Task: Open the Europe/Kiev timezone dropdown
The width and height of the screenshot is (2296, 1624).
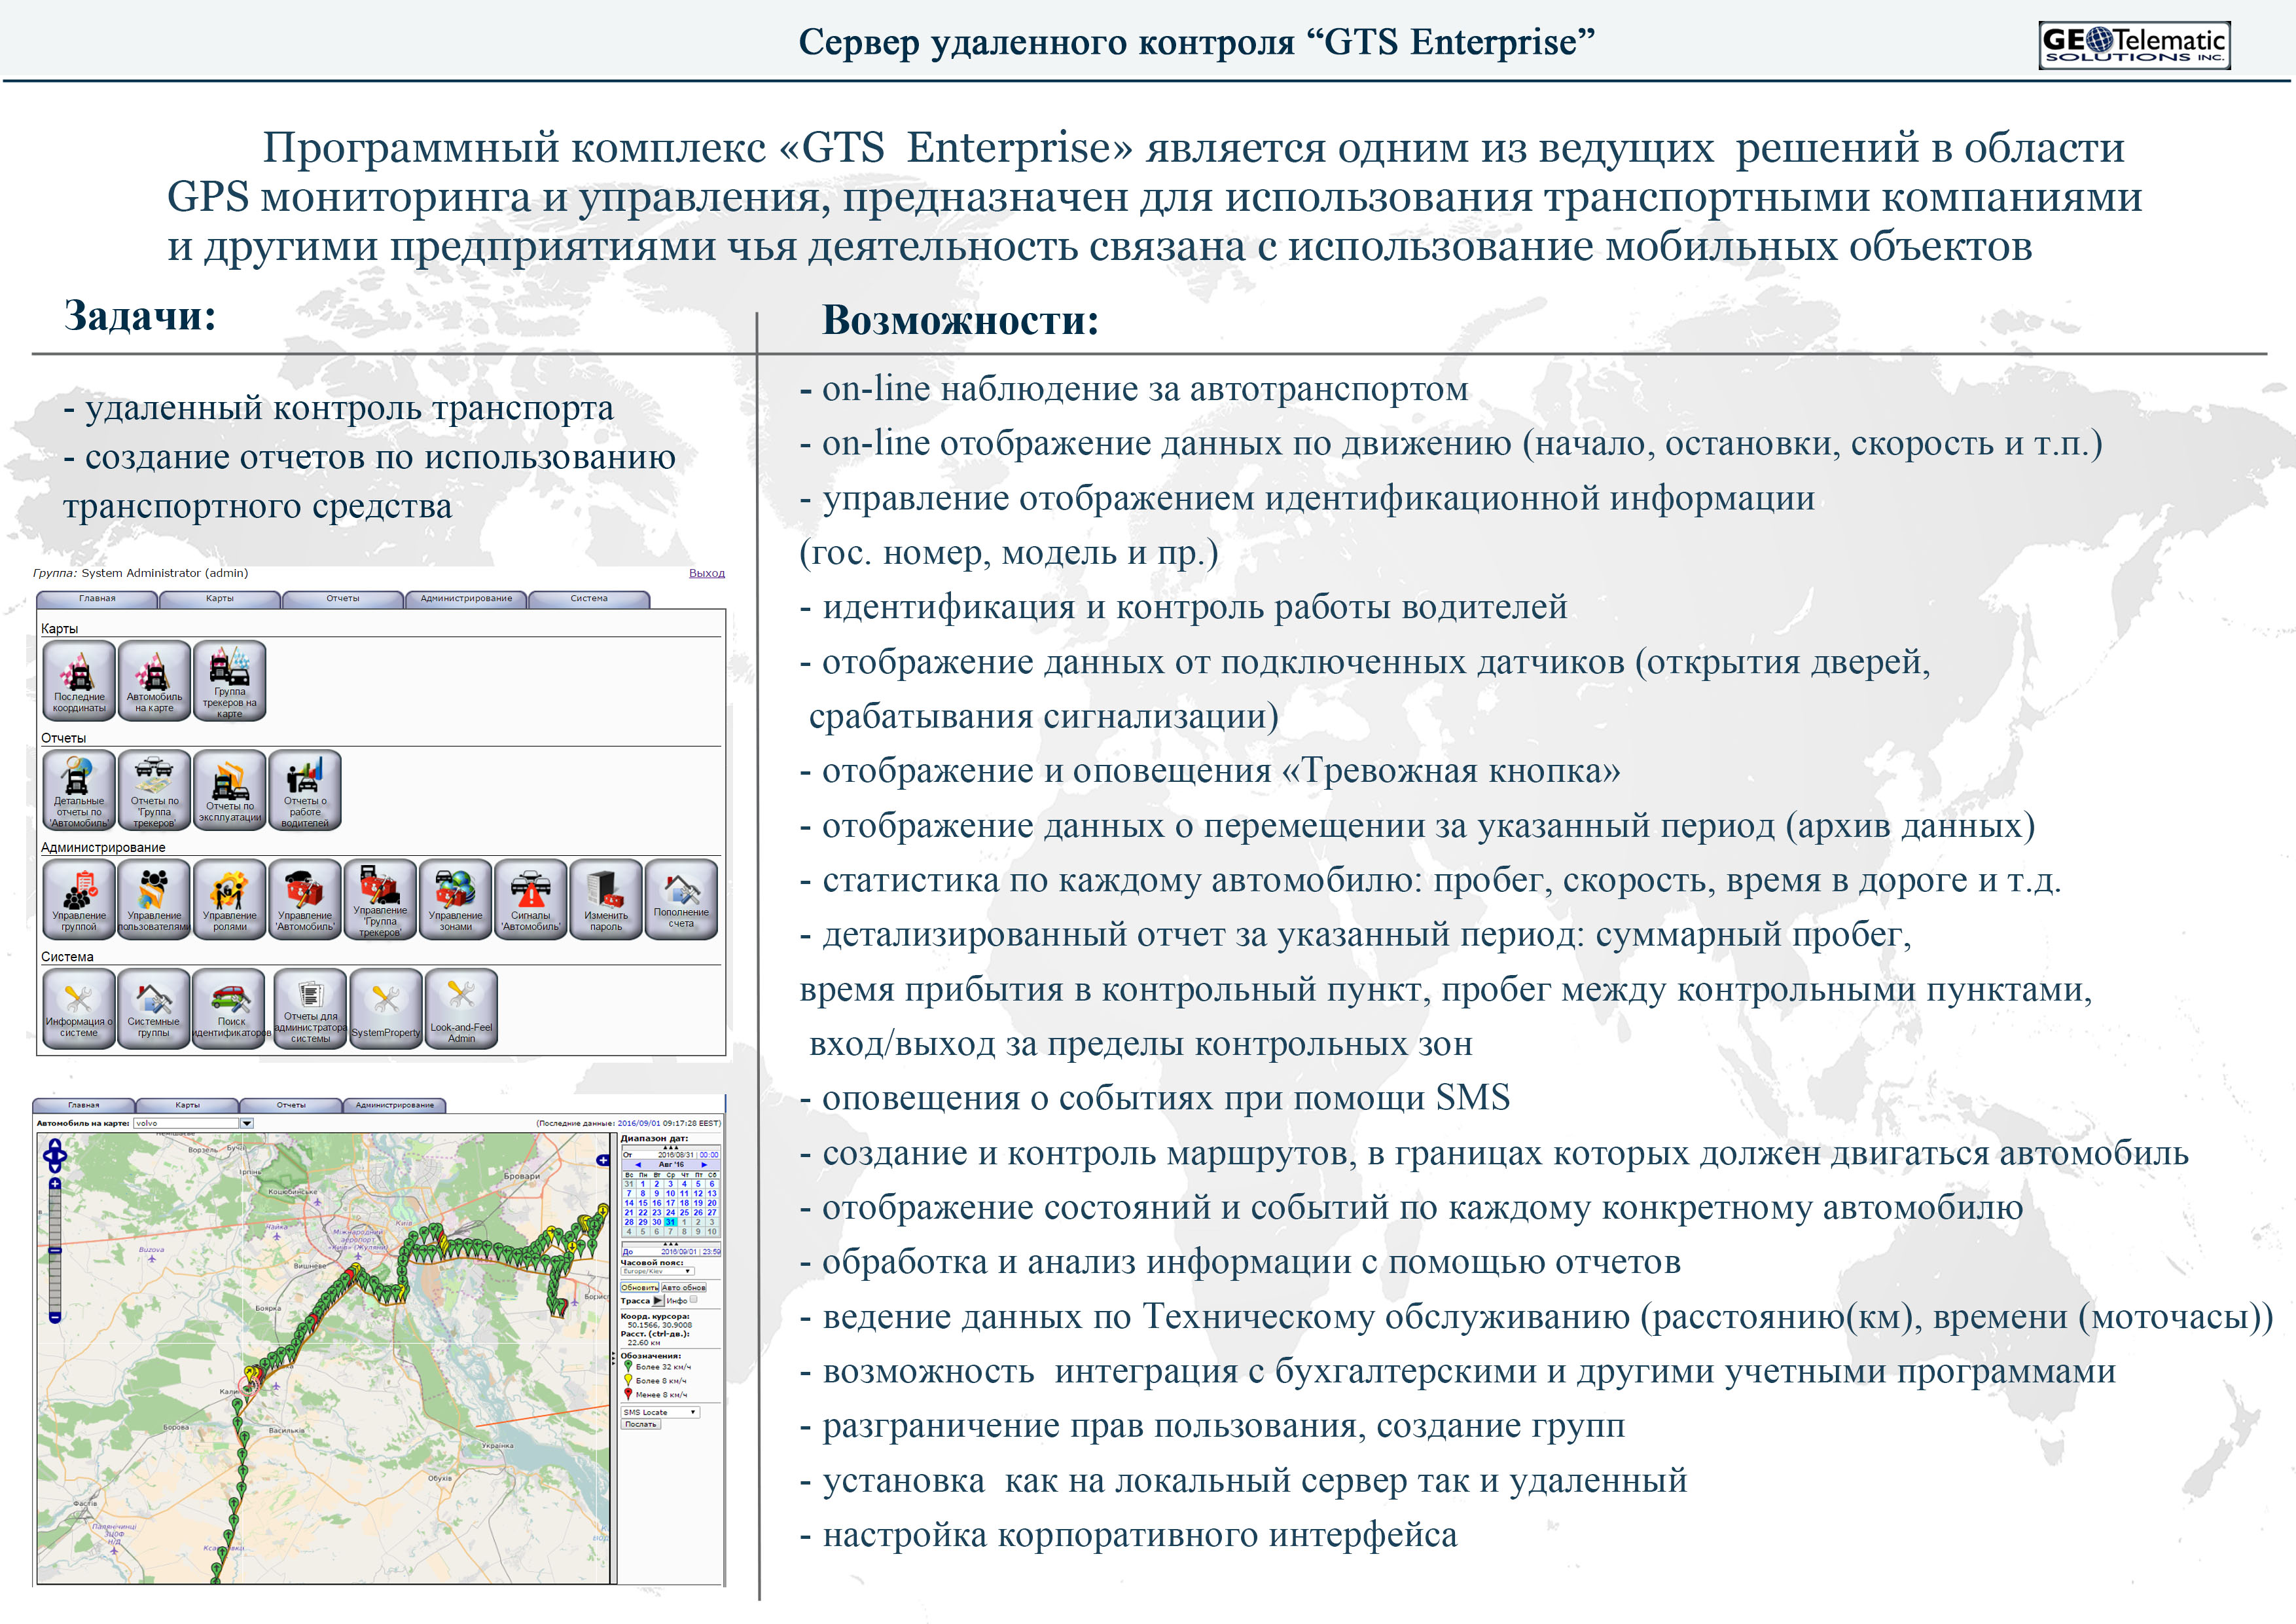Action: [x=657, y=1272]
